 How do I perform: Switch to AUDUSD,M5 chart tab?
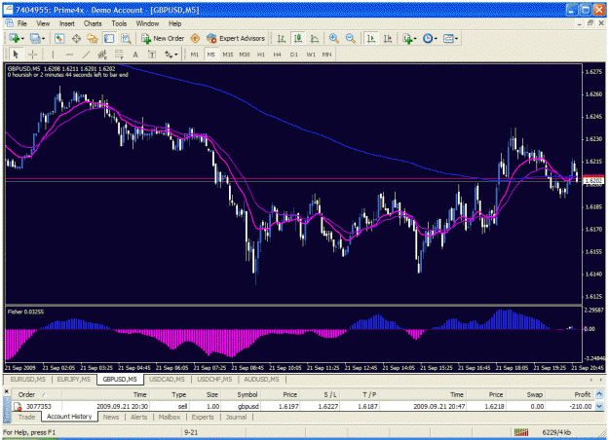(x=261, y=380)
